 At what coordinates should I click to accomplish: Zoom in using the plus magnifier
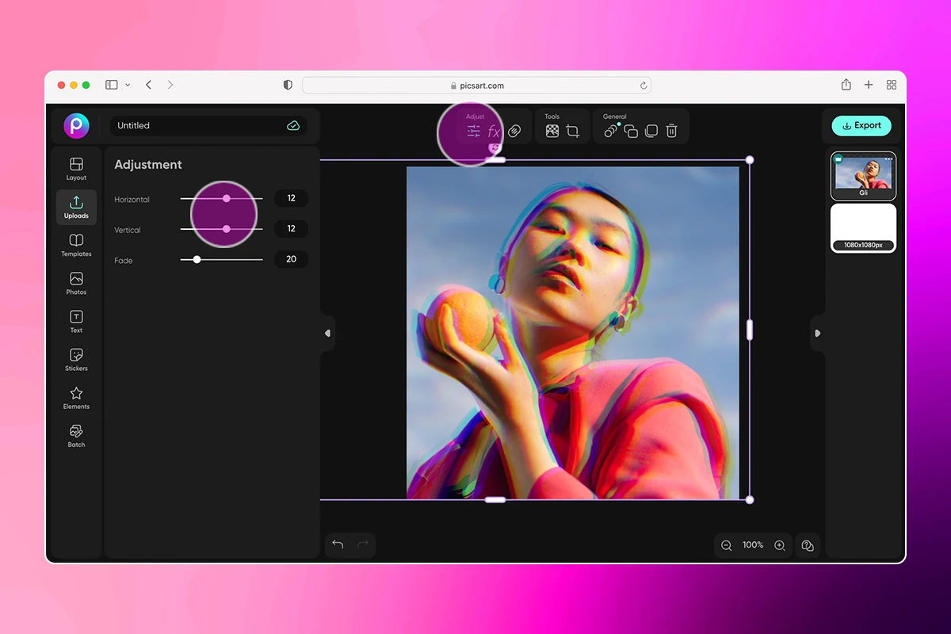pyautogui.click(x=779, y=545)
